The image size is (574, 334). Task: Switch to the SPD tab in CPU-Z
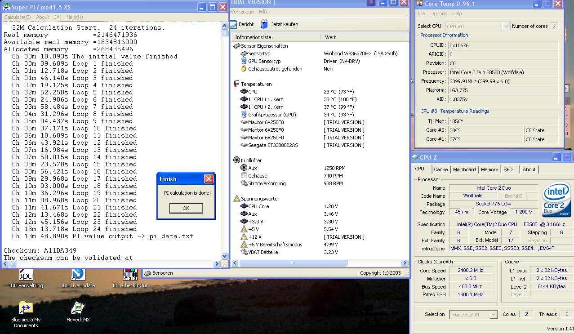pos(508,169)
